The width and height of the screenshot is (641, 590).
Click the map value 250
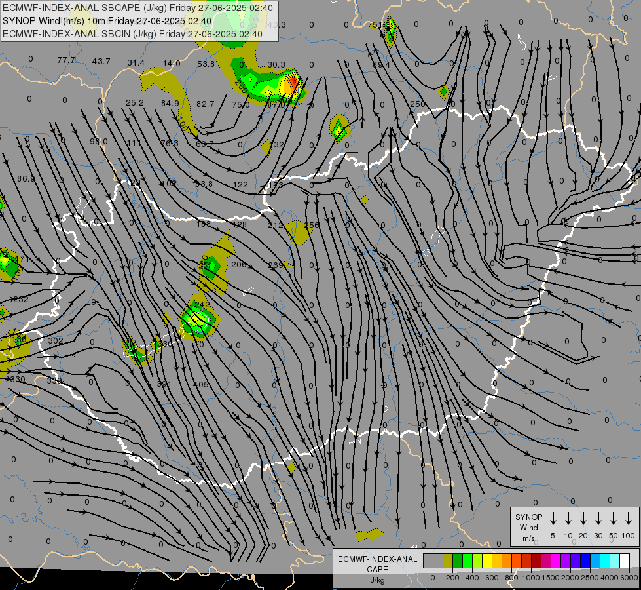pyautogui.click(x=417, y=104)
